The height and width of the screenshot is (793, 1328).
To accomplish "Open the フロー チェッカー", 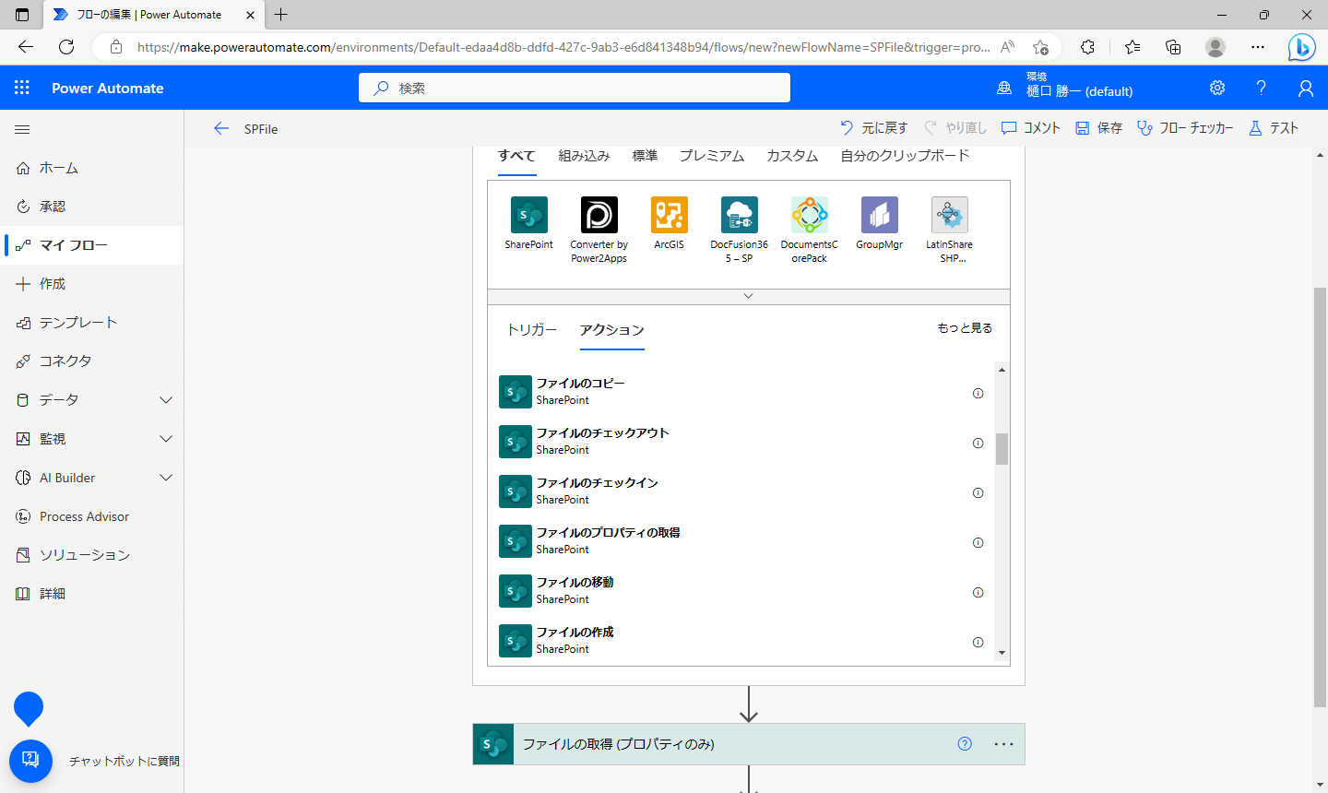I will [1185, 128].
